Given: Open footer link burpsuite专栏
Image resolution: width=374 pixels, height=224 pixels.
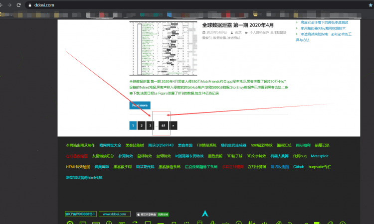Looking at the screenshot, I should [320, 167].
